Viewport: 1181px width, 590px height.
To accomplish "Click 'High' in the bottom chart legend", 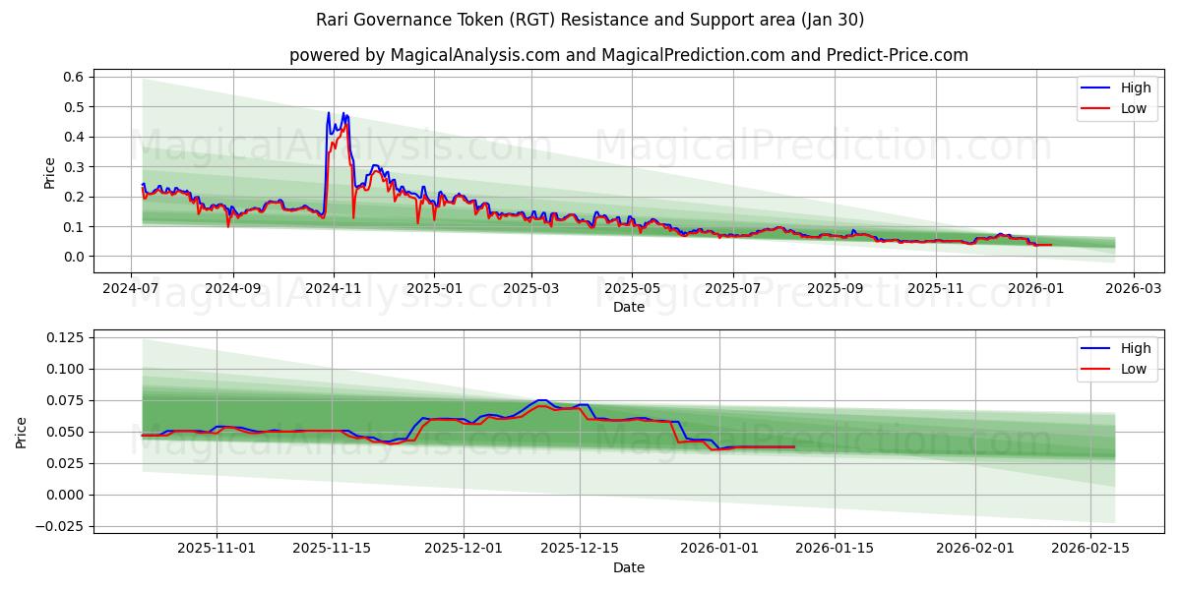I will point(1136,348).
